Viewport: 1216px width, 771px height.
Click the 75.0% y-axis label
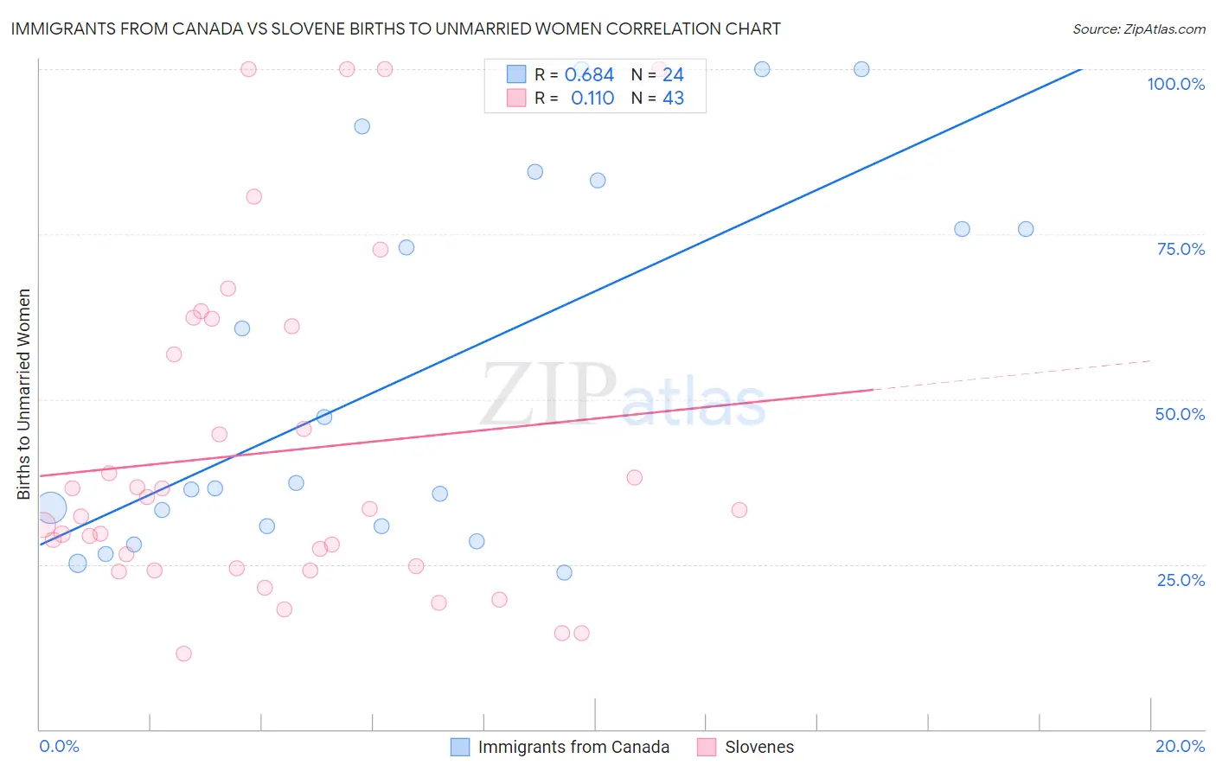(1181, 249)
